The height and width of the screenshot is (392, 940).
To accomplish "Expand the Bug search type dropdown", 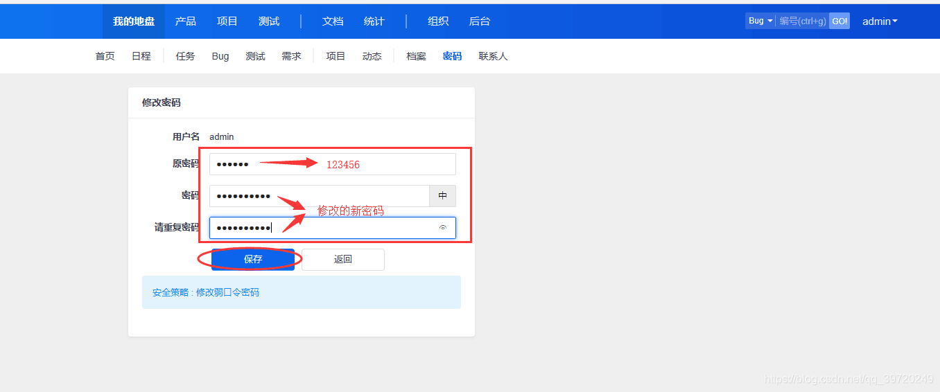I will click(760, 21).
